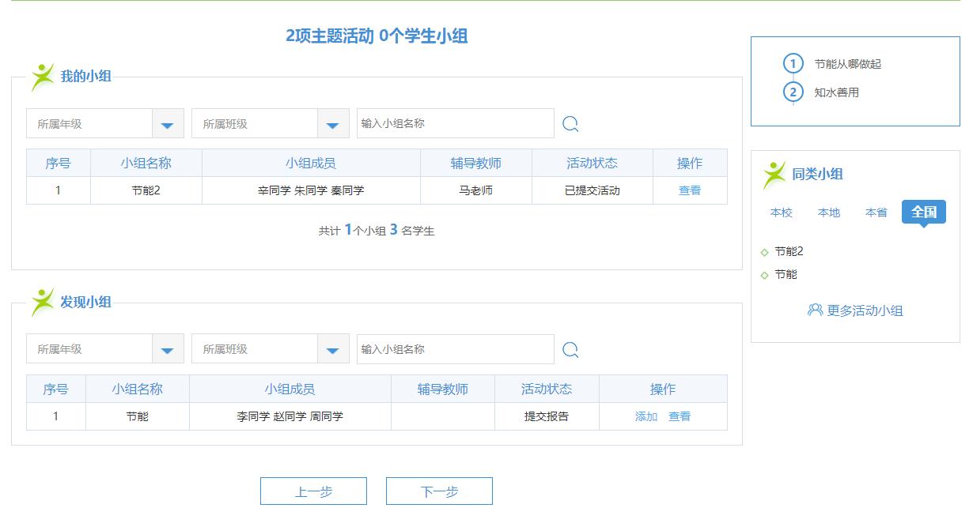This screenshot has height=523, width=973.
Task: Click 节能 group name cell in 发现小组 table
Action: (x=138, y=416)
